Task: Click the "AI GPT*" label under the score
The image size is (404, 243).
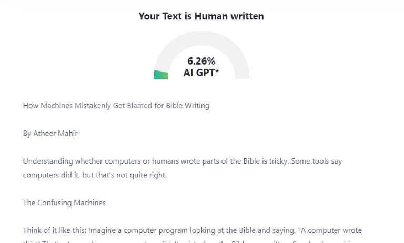Action: 201,73
